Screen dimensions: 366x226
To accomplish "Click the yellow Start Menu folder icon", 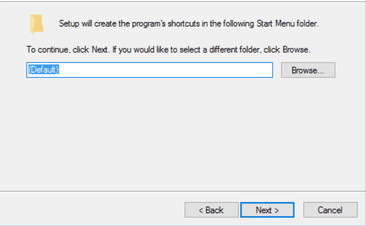I will coord(36,24).
